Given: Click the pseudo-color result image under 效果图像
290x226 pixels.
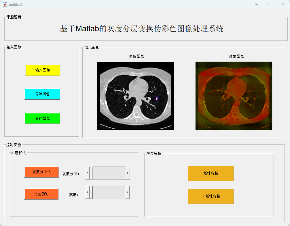Looking at the screenshot, I should pyautogui.click(x=234, y=96).
